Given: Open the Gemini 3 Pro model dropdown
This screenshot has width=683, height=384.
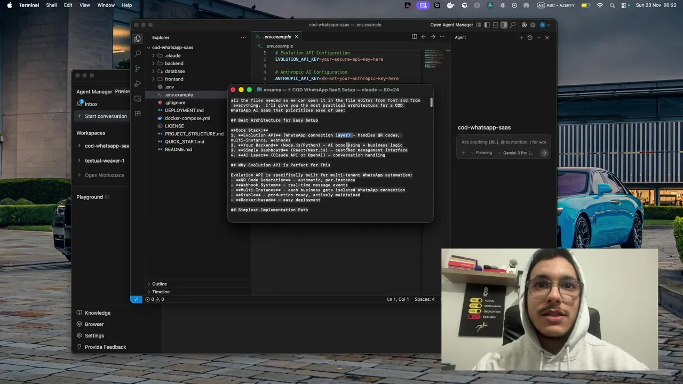Looking at the screenshot, I should 515,153.
